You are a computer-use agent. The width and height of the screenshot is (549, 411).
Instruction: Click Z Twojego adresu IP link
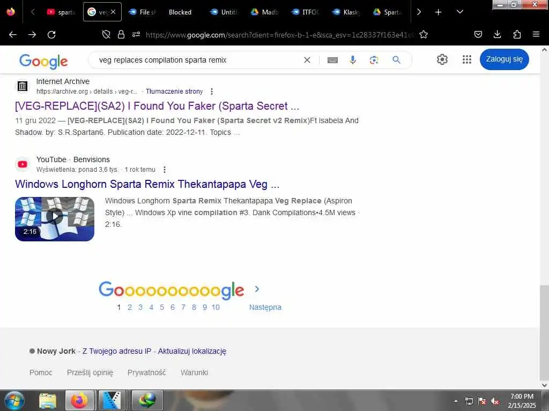point(117,351)
